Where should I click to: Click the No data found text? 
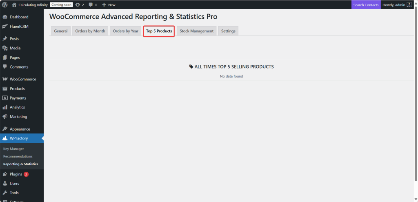(231, 76)
